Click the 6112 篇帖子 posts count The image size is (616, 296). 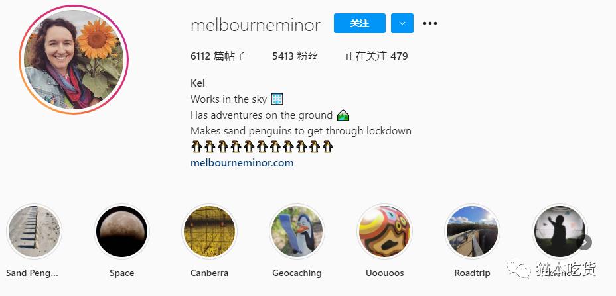[218, 56]
